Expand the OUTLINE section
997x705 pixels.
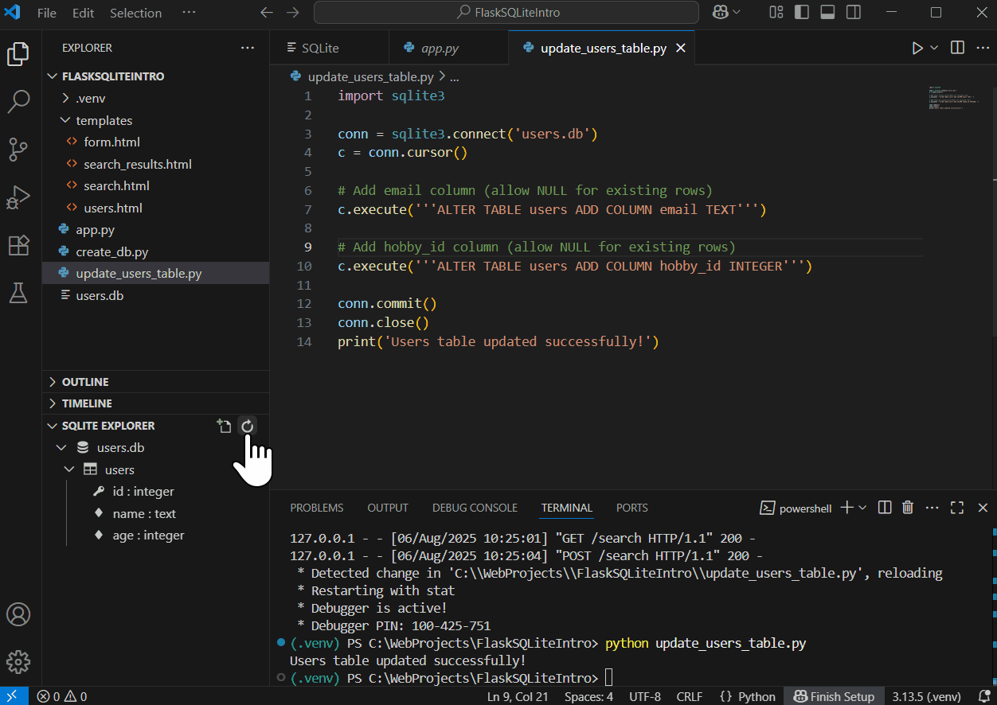tap(85, 382)
